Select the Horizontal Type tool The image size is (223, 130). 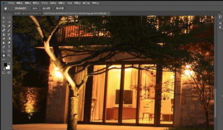coord(9,47)
